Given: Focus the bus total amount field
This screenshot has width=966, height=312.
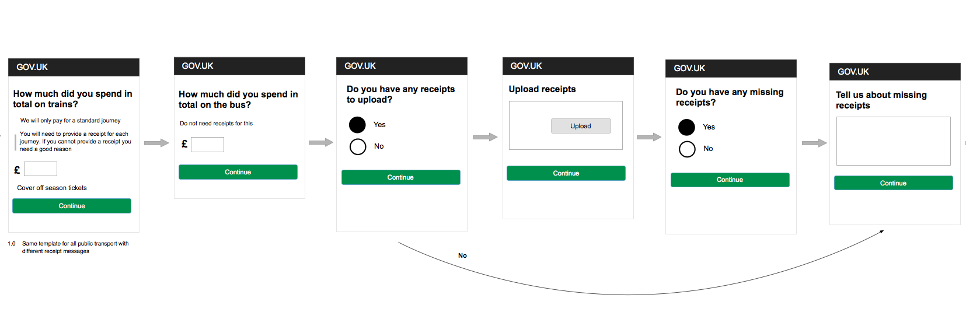Looking at the screenshot, I should coord(207,145).
